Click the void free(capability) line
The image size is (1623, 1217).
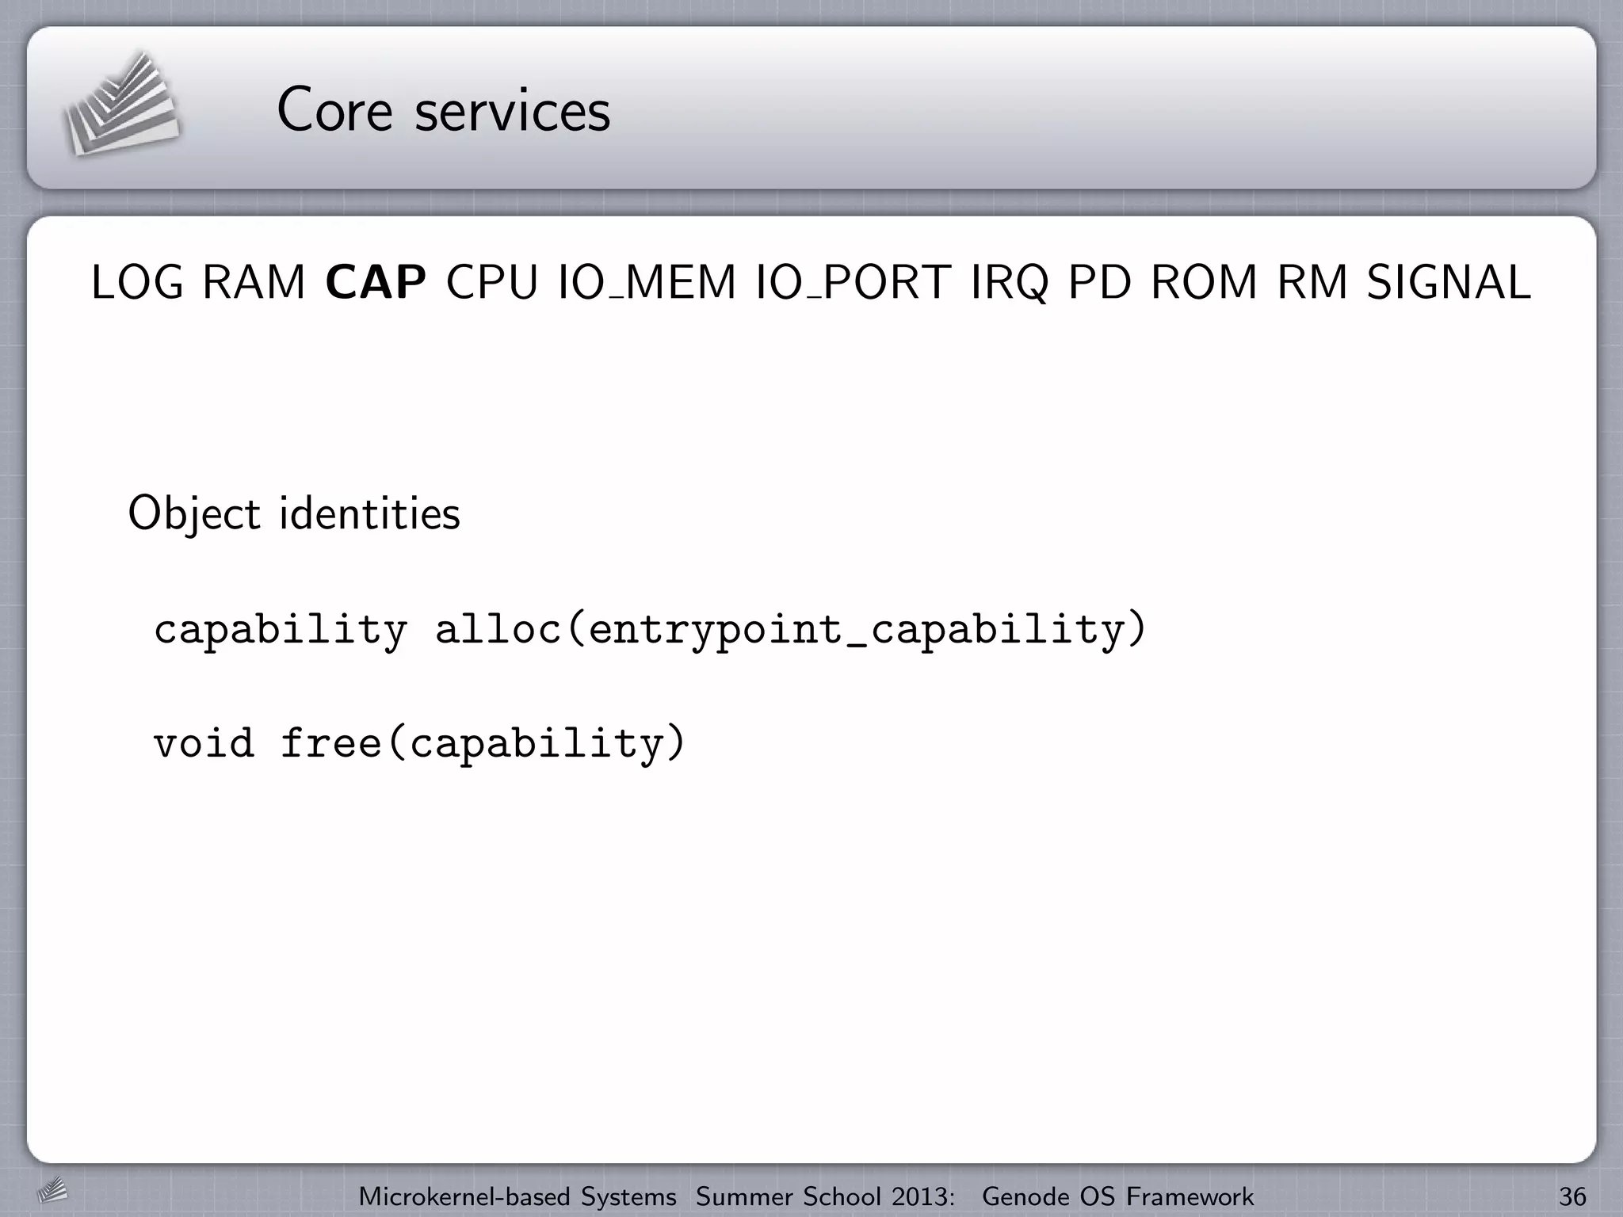click(418, 744)
